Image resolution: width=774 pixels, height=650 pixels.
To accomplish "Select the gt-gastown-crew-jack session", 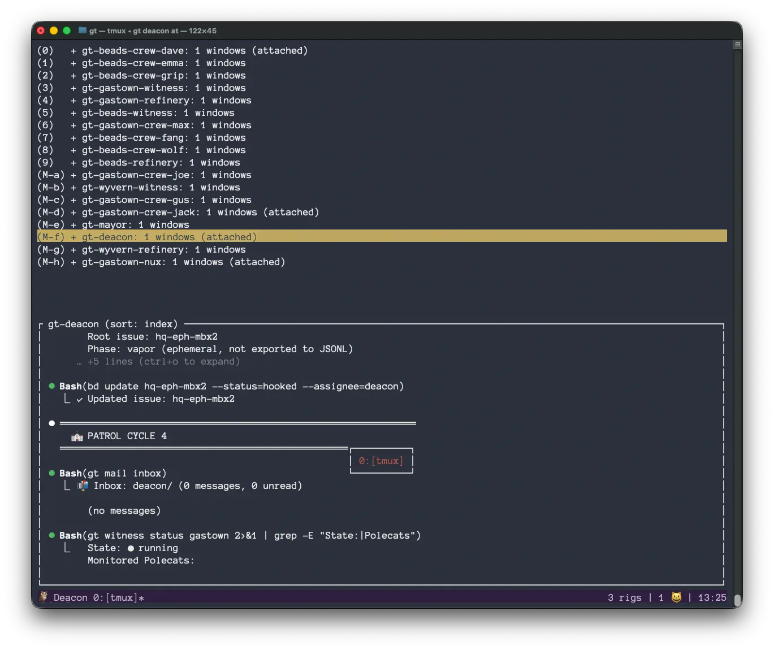I will (140, 213).
